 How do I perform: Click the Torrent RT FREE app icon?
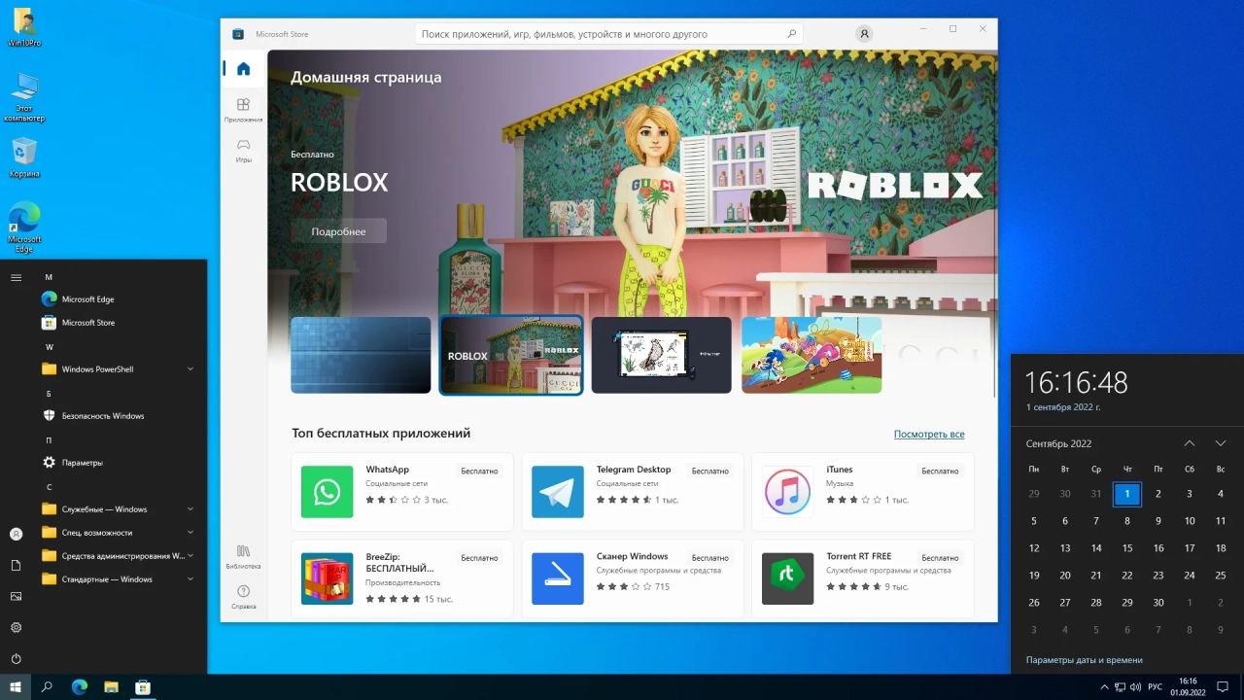pyautogui.click(x=788, y=578)
